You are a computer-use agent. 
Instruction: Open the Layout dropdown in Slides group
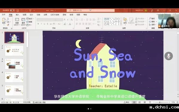[x=30, y=19]
